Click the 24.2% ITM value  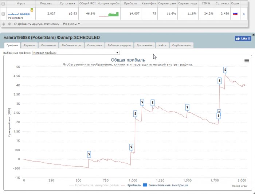click(x=209, y=13)
